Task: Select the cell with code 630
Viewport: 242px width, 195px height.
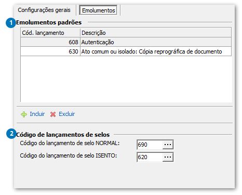Action: (50, 51)
